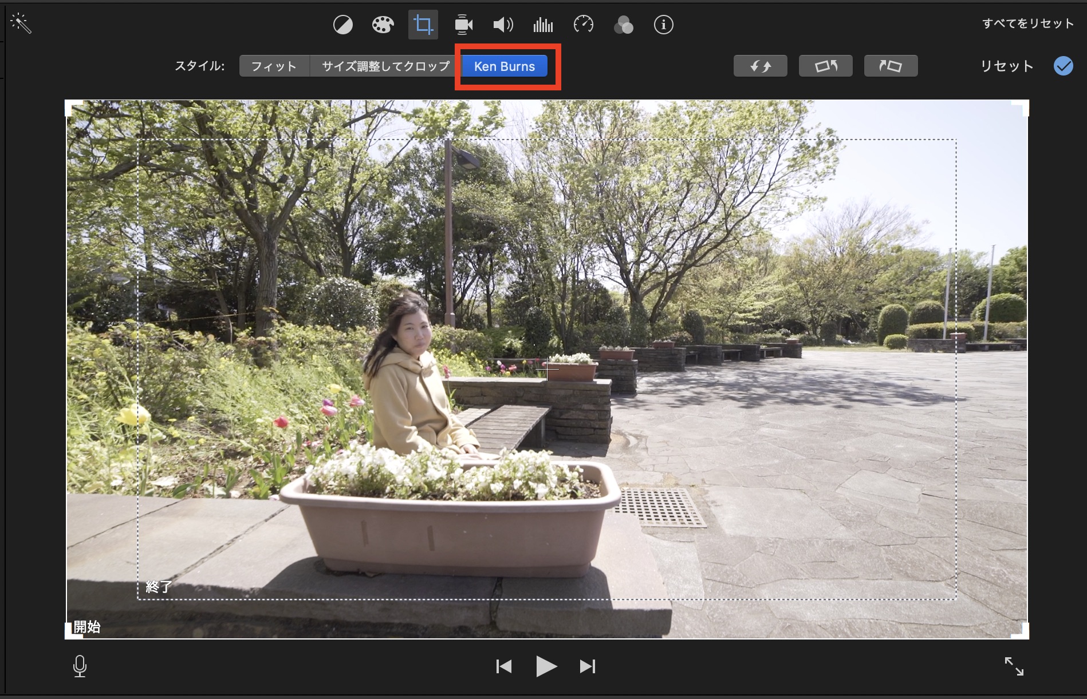Click the magic wand auto-enhance icon
The height and width of the screenshot is (699, 1087).
pos(21,23)
